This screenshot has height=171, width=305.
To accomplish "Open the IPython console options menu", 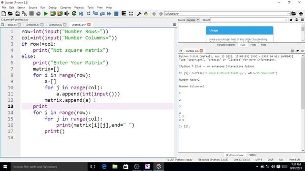I will (302, 51).
